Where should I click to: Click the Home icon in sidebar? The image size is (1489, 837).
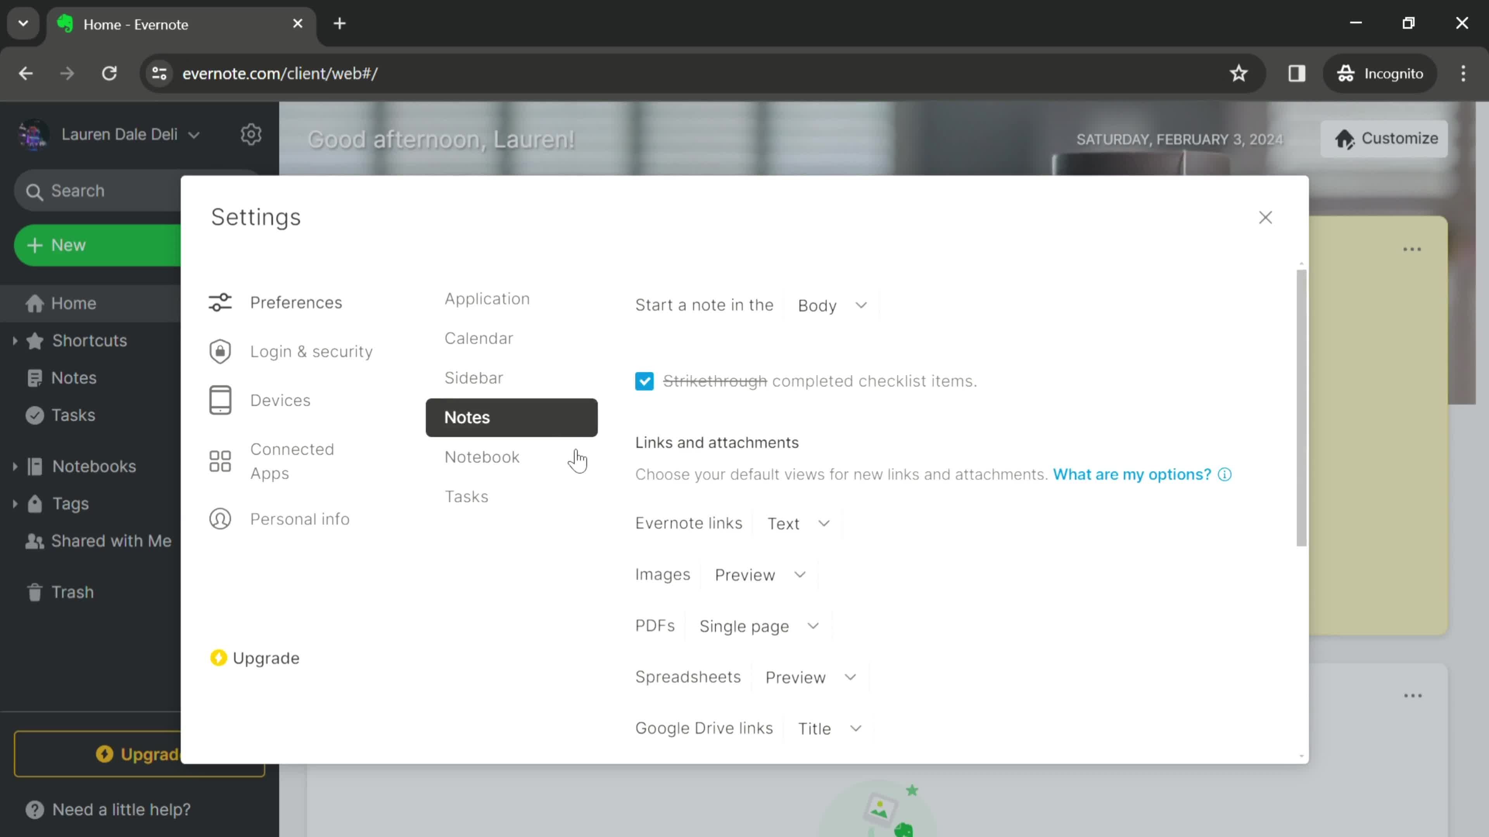(x=34, y=303)
